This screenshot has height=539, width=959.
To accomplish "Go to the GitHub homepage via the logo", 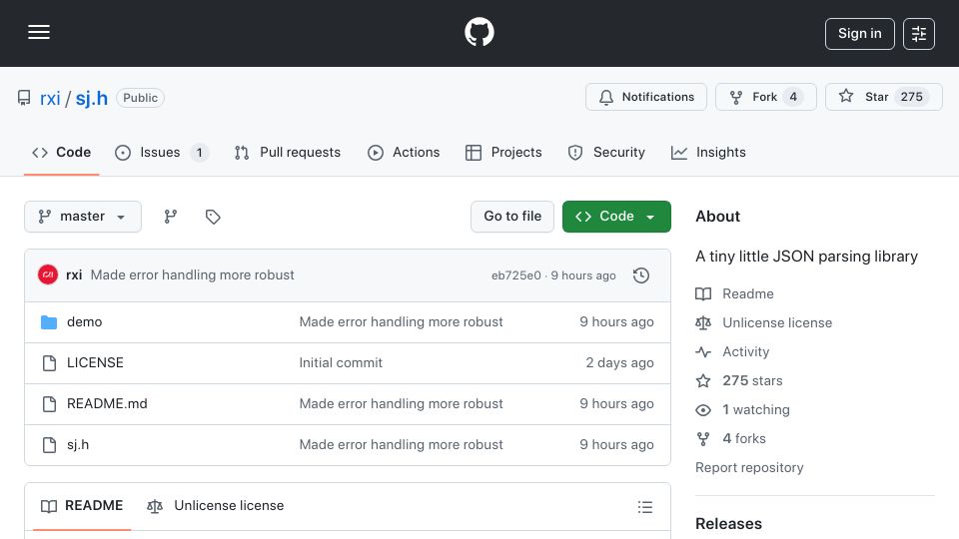I will [x=479, y=32].
